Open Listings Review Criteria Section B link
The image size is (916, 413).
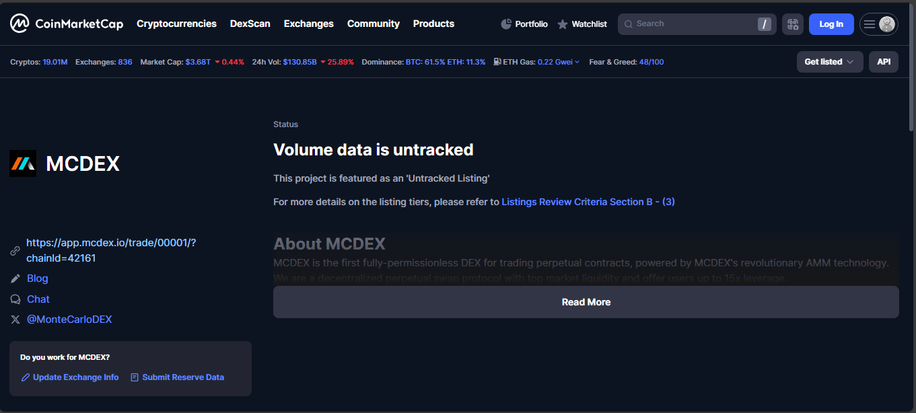pyautogui.click(x=588, y=202)
